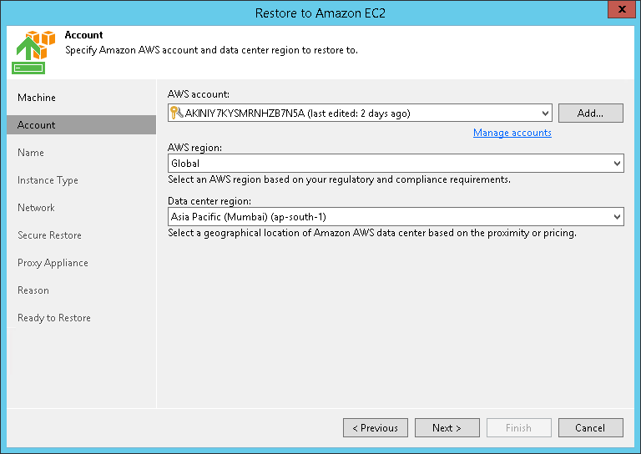Expand the AWS region dropdown
The height and width of the screenshot is (454, 641).
(x=617, y=164)
